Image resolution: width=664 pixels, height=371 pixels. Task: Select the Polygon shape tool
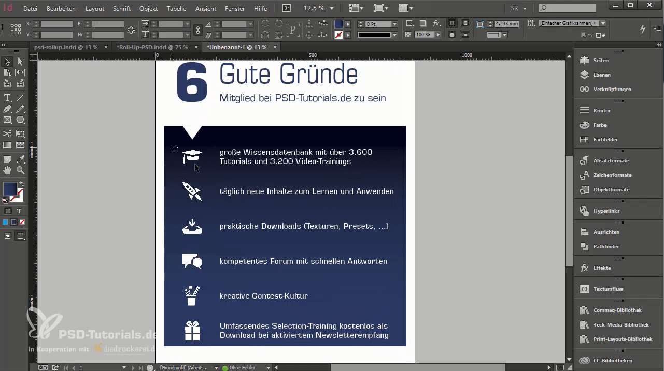click(x=20, y=120)
